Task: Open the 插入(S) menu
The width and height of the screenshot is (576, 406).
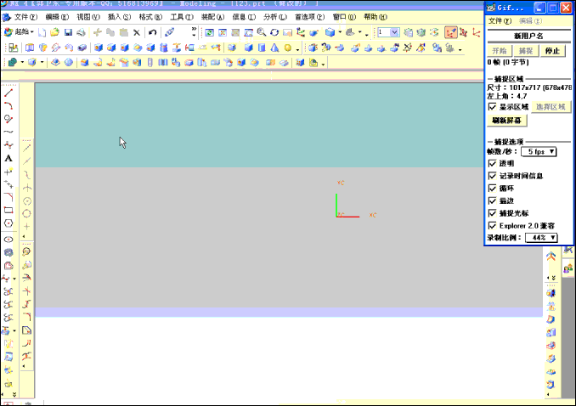Action: point(119,17)
